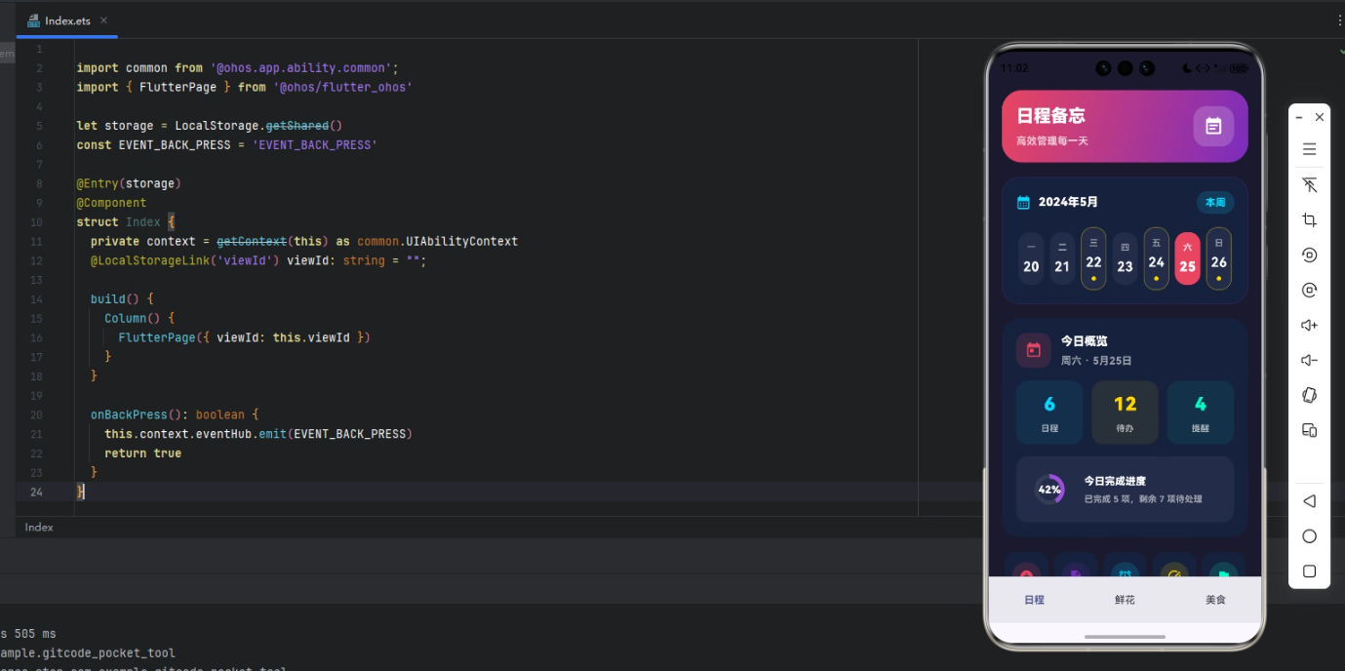This screenshot has width=1345, height=671.
Task: Select Saturday 25 highlighted date
Action: coord(1187,258)
